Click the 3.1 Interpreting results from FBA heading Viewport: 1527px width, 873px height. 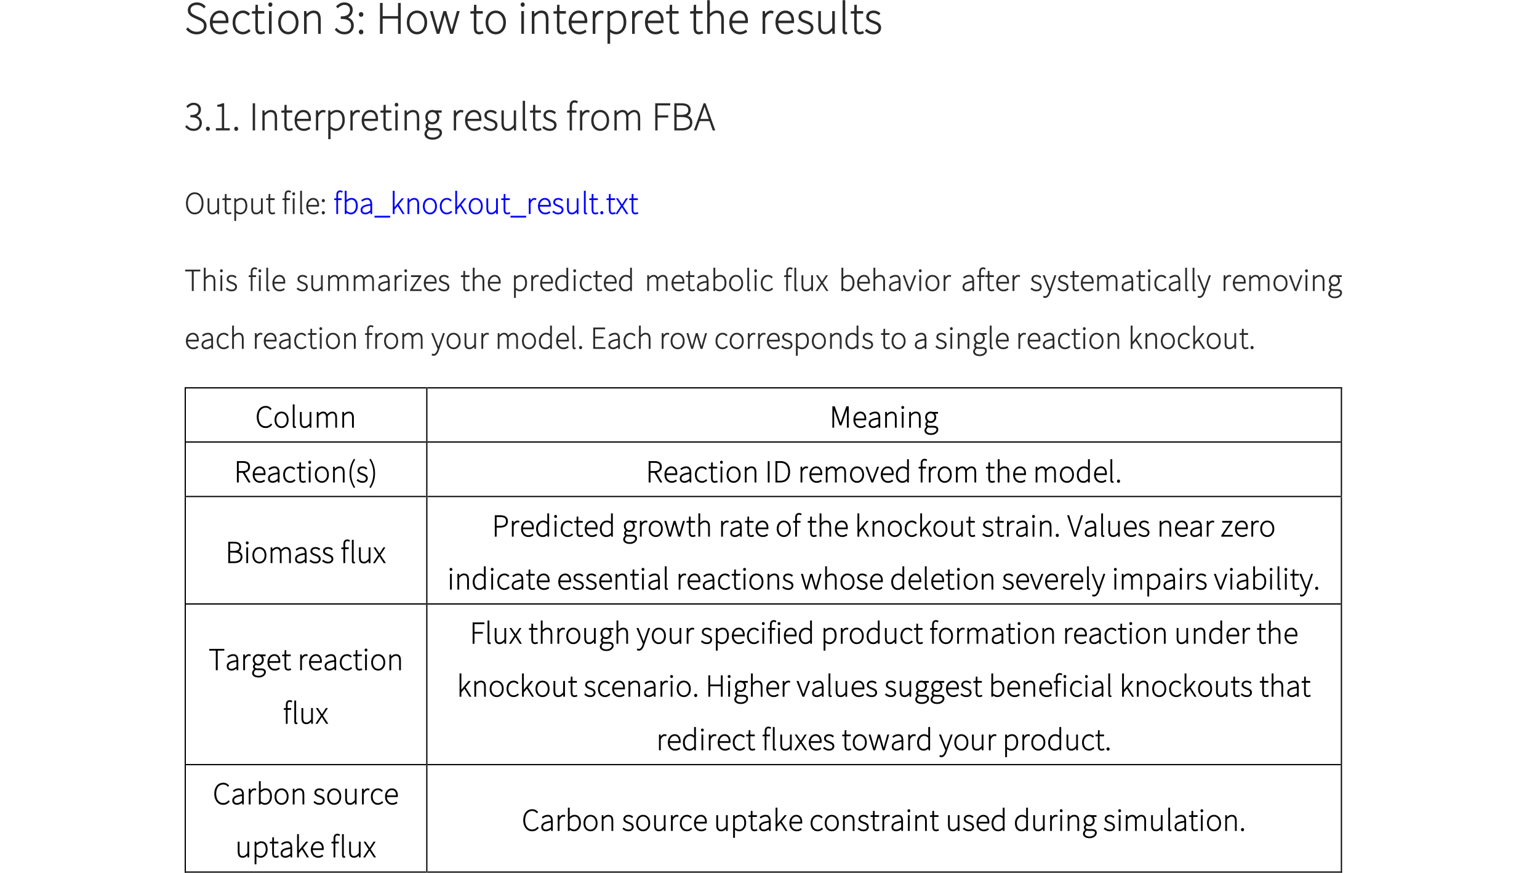point(449,117)
